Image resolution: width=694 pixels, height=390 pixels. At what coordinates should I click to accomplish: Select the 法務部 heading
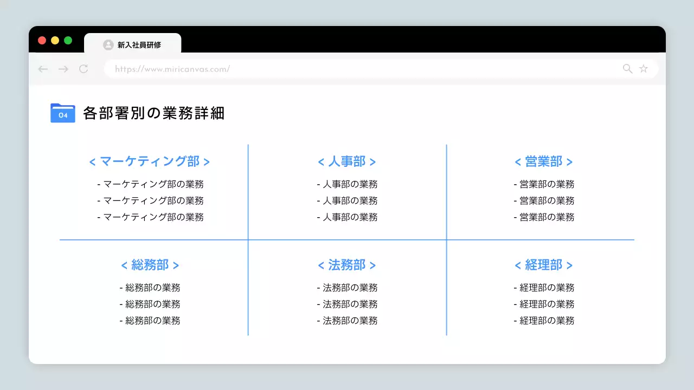point(348,265)
